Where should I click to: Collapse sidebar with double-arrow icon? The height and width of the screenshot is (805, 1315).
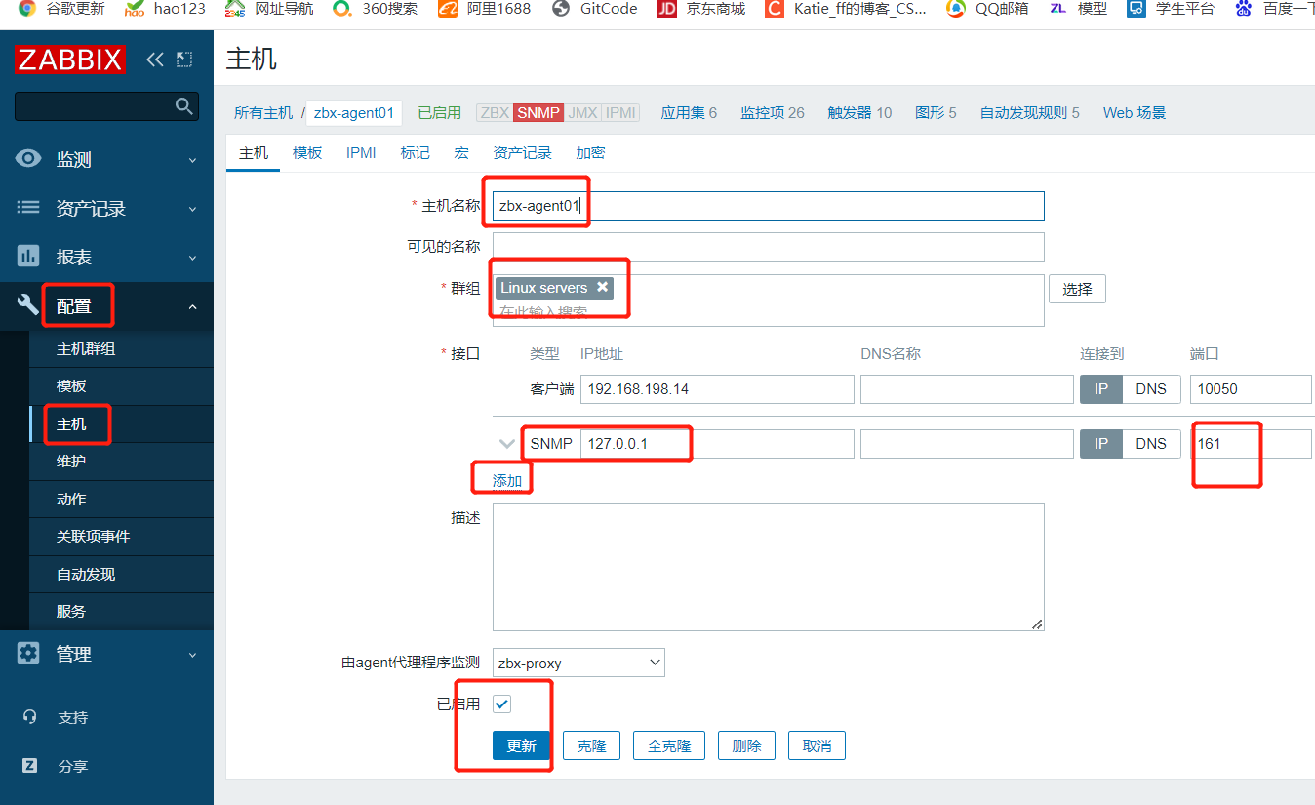pos(154,60)
